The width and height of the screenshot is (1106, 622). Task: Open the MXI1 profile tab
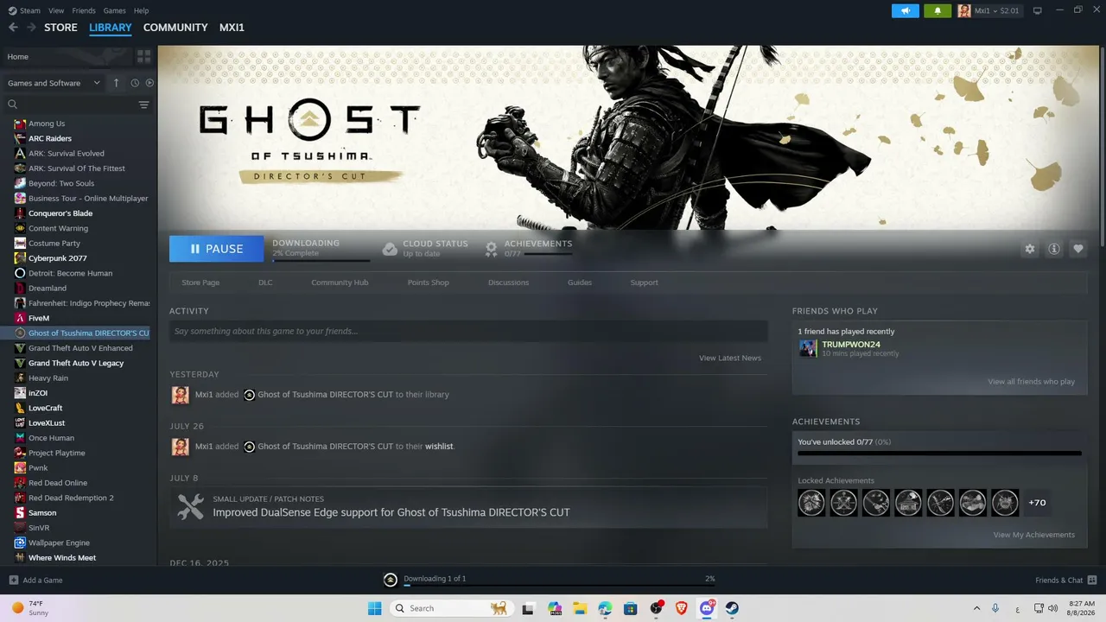coord(232,28)
